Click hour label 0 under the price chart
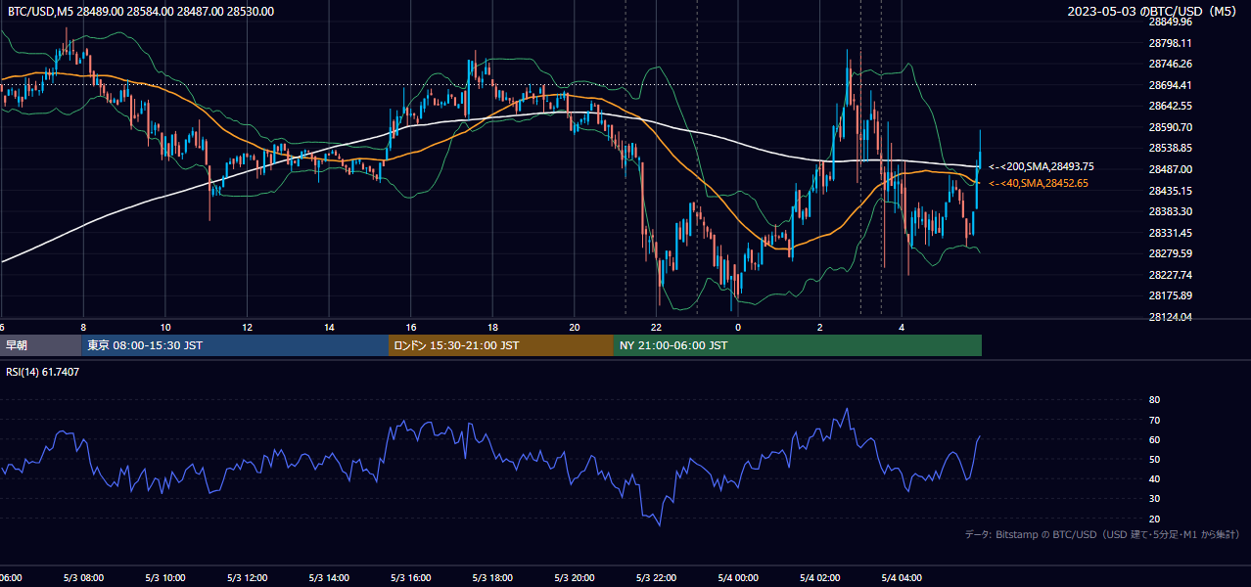This screenshot has width=1251, height=587. 738,327
